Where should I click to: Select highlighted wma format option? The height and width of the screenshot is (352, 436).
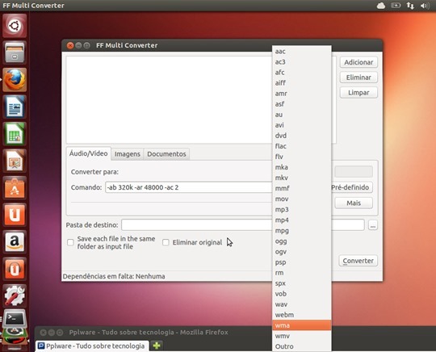click(x=302, y=325)
